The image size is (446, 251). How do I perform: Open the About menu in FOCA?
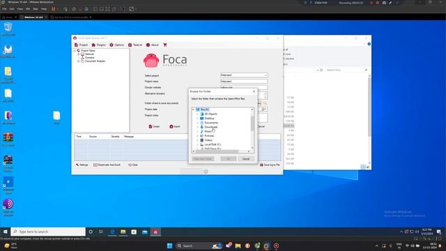pos(153,45)
